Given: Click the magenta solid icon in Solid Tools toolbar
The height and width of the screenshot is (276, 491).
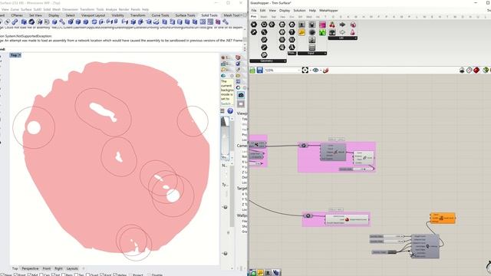Looking at the screenshot, I should pyautogui.click(x=218, y=22).
